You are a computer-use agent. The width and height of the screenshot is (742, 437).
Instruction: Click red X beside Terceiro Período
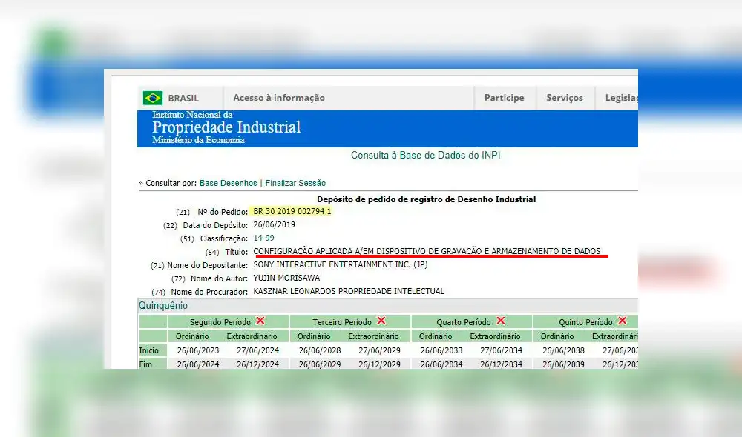(381, 321)
